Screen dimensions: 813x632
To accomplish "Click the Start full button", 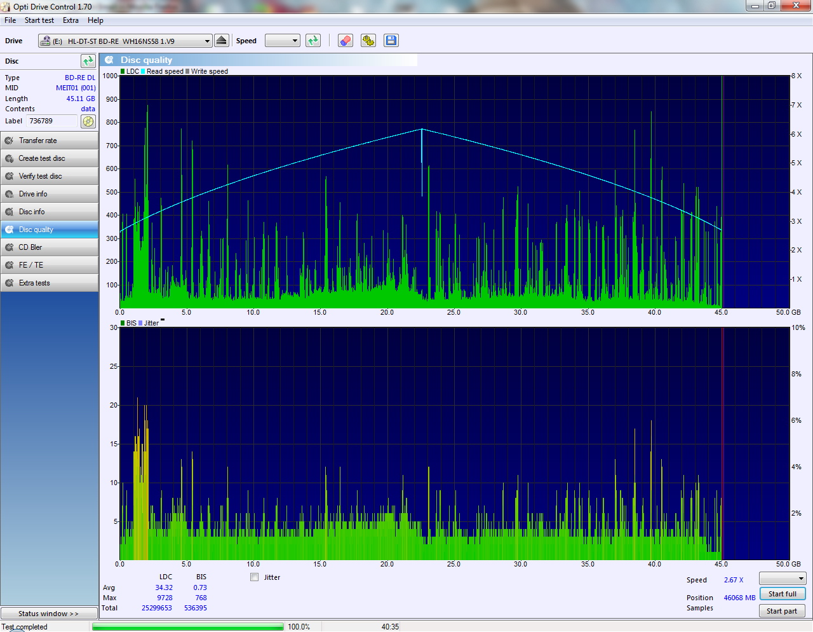I will [783, 594].
